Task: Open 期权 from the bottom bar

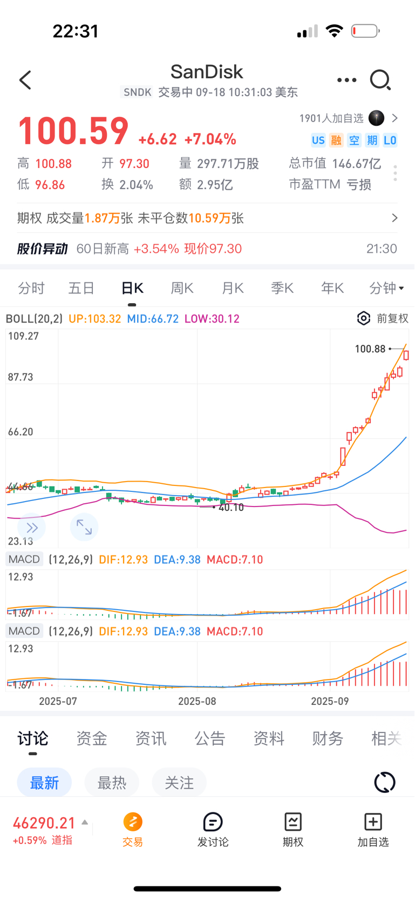Action: click(293, 830)
